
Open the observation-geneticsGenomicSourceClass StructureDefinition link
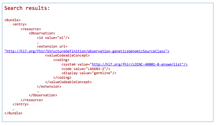point(87,51)
